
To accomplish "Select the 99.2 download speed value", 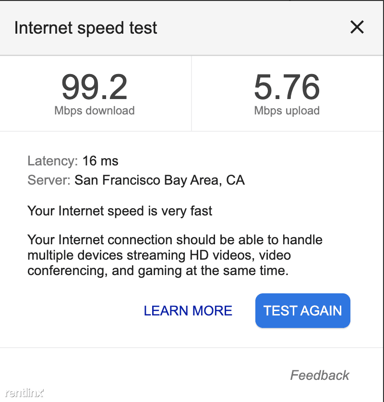I will pyautogui.click(x=94, y=88).
